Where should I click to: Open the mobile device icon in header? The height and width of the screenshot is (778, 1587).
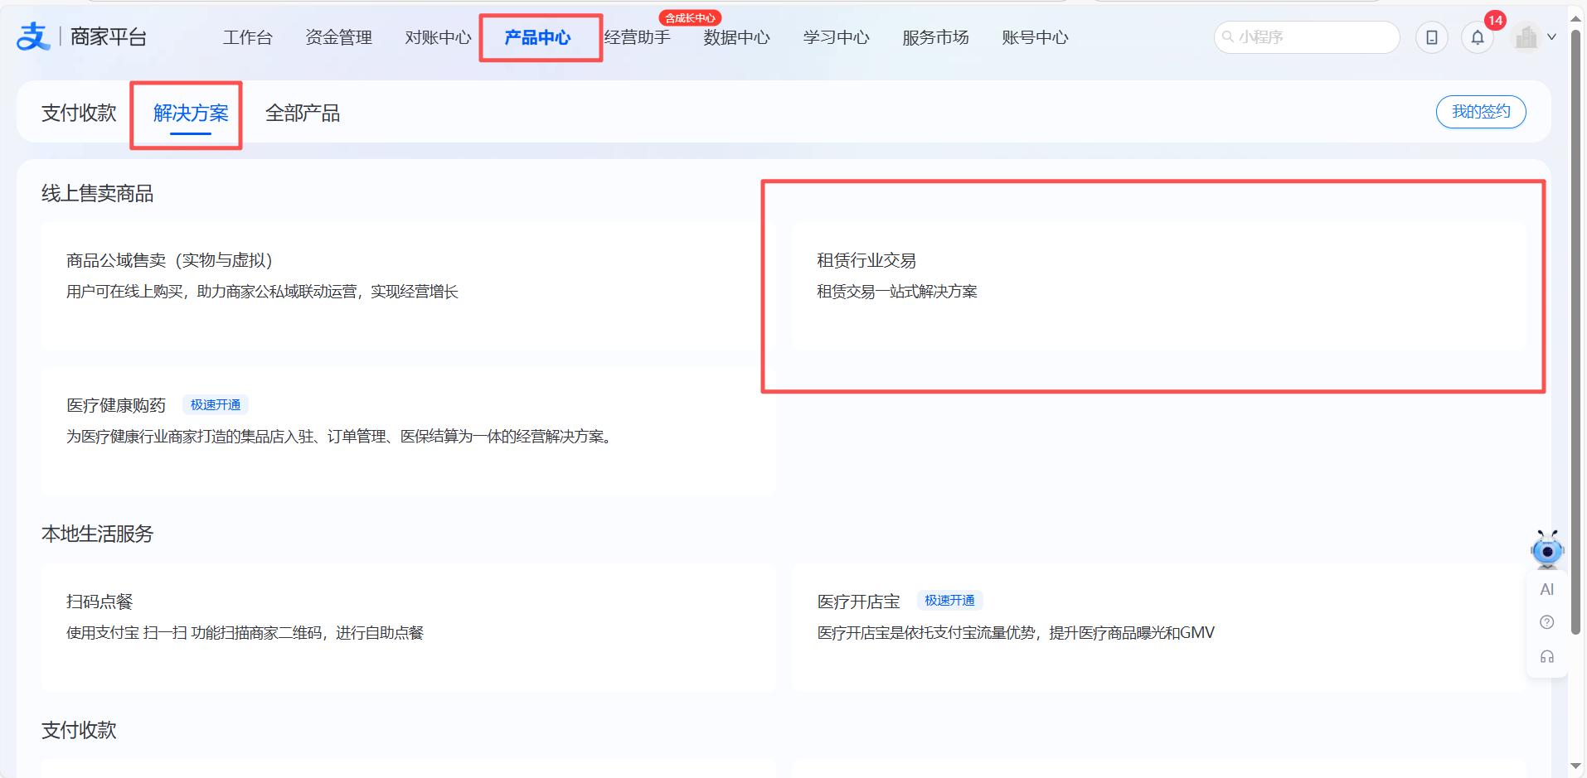(1432, 37)
